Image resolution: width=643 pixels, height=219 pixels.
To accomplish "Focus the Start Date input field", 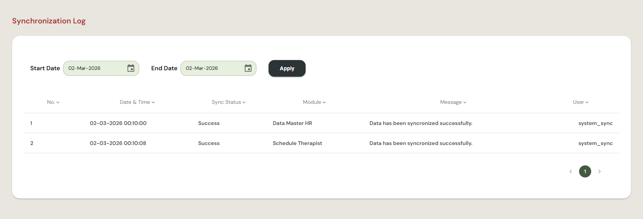I will coord(101,68).
